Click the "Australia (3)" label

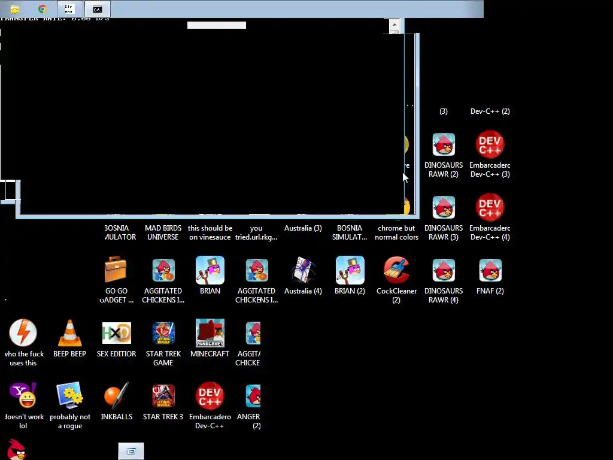coord(303,228)
